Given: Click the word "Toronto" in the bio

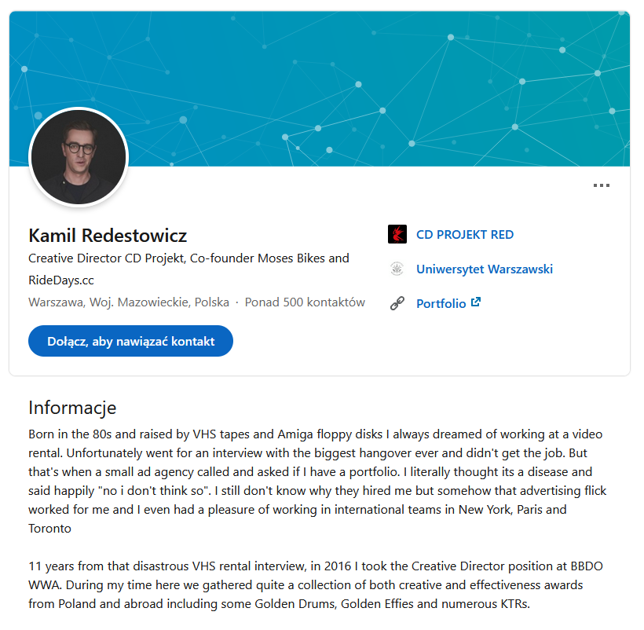Looking at the screenshot, I should click(49, 528).
